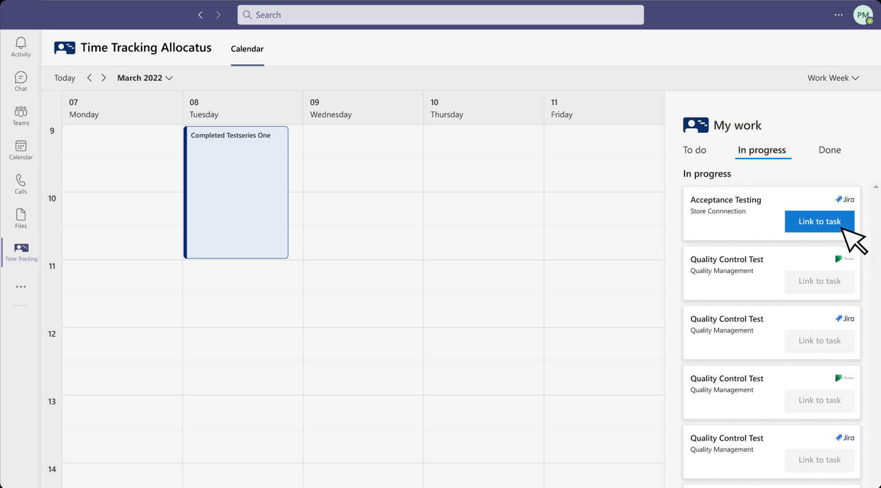This screenshot has width=881, height=488.
Task: Click in the Search field
Action: [440, 15]
